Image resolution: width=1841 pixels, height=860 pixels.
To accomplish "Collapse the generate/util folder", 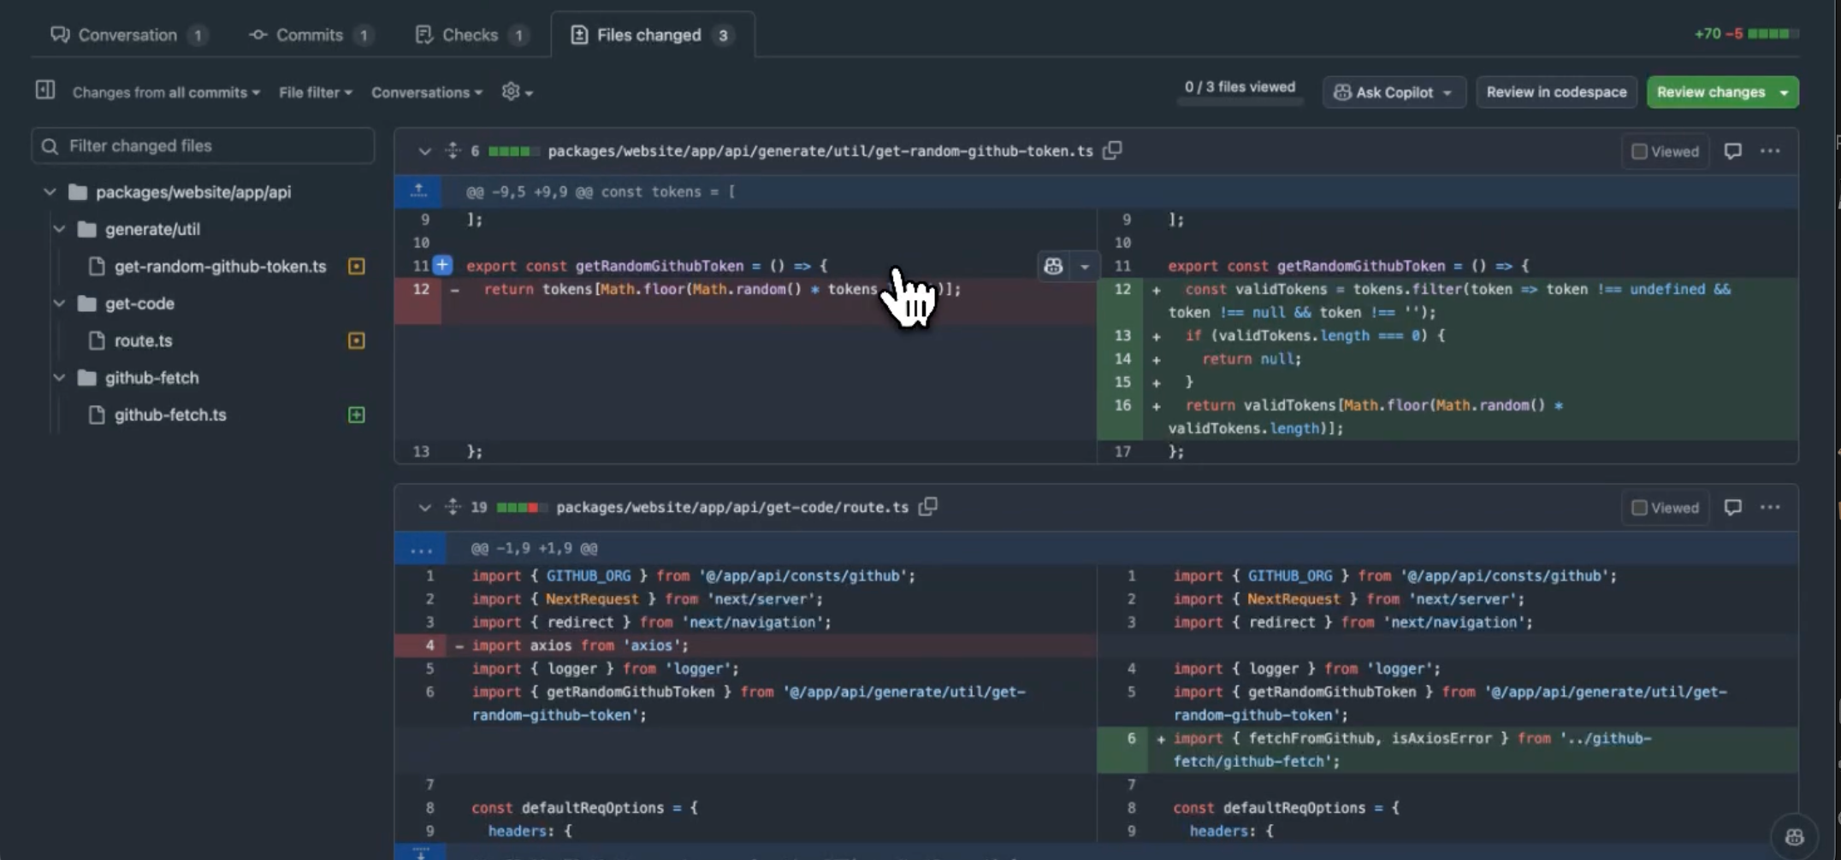I will [59, 229].
